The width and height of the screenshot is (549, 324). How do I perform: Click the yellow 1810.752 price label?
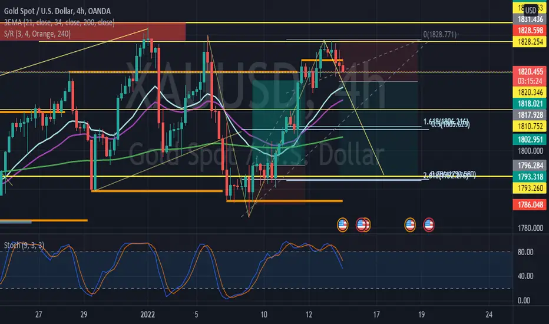pyautogui.click(x=530, y=126)
